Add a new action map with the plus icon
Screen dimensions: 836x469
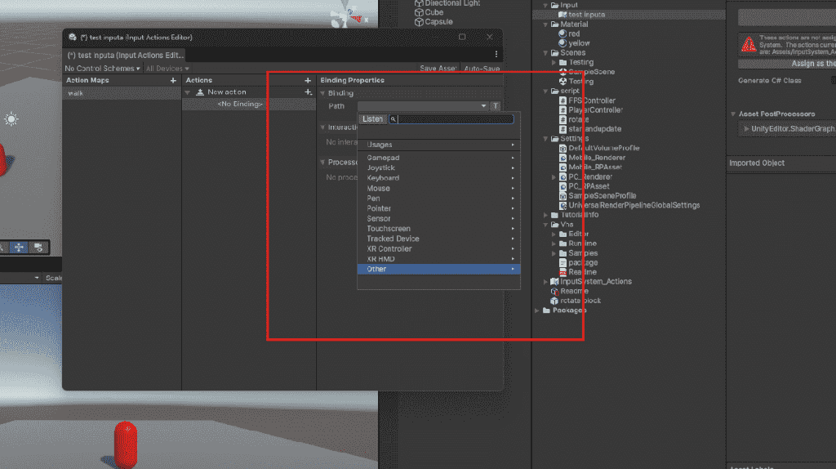(173, 80)
